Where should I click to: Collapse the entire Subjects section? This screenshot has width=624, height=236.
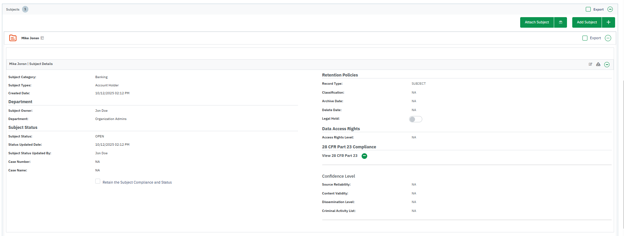[610, 9]
